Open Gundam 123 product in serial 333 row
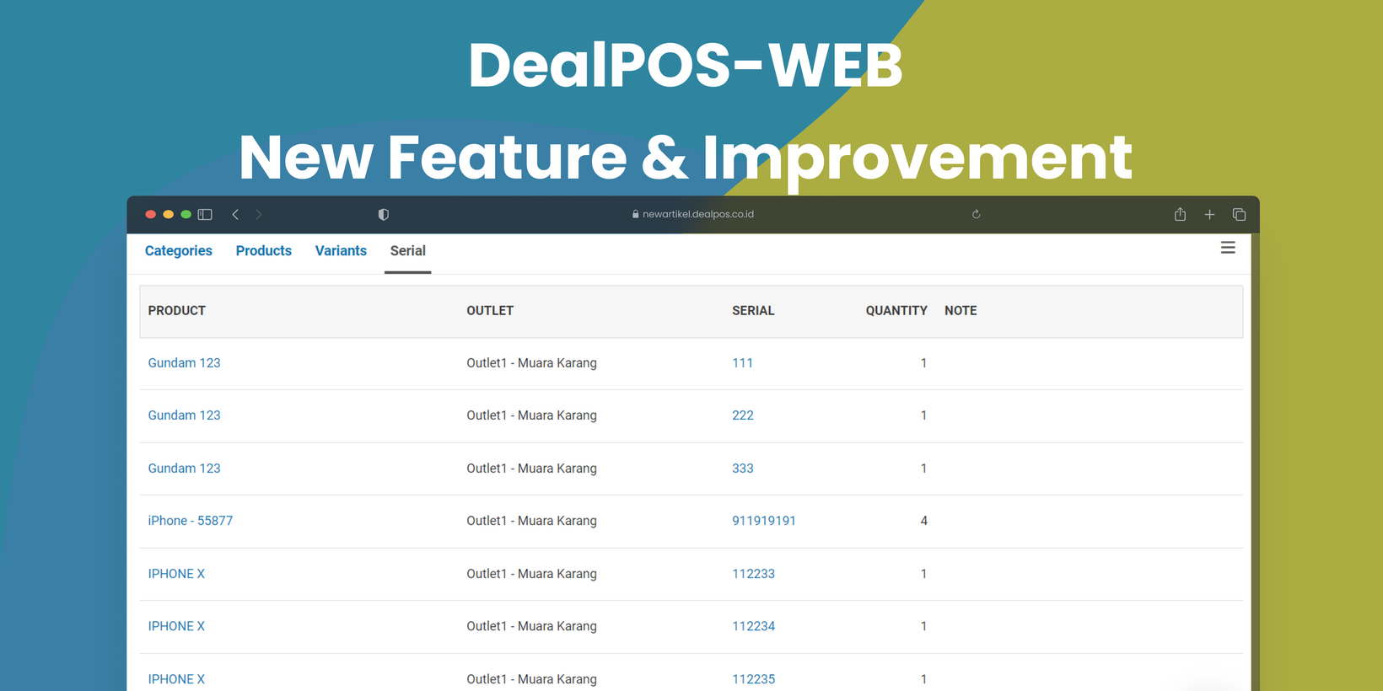 184,469
